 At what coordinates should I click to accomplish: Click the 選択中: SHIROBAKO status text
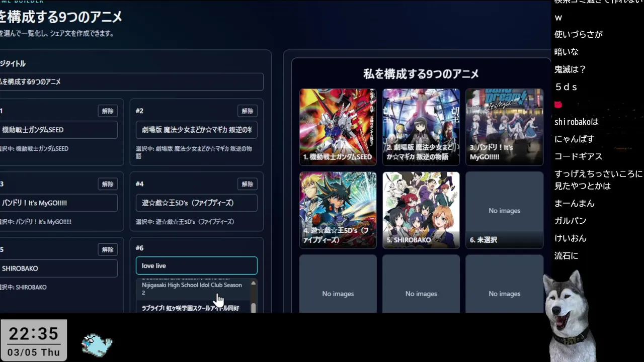tap(23, 287)
